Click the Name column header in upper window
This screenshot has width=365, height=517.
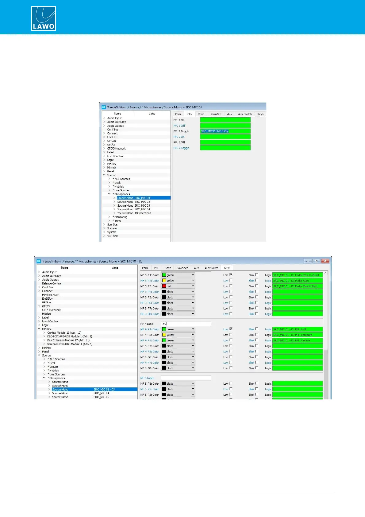coord(118,114)
